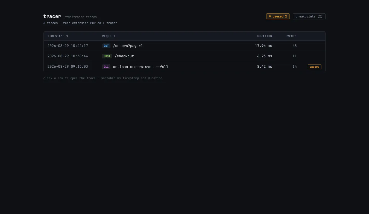369x214 pixels.
Task: Open the /checkout trace
Action: tap(184, 56)
